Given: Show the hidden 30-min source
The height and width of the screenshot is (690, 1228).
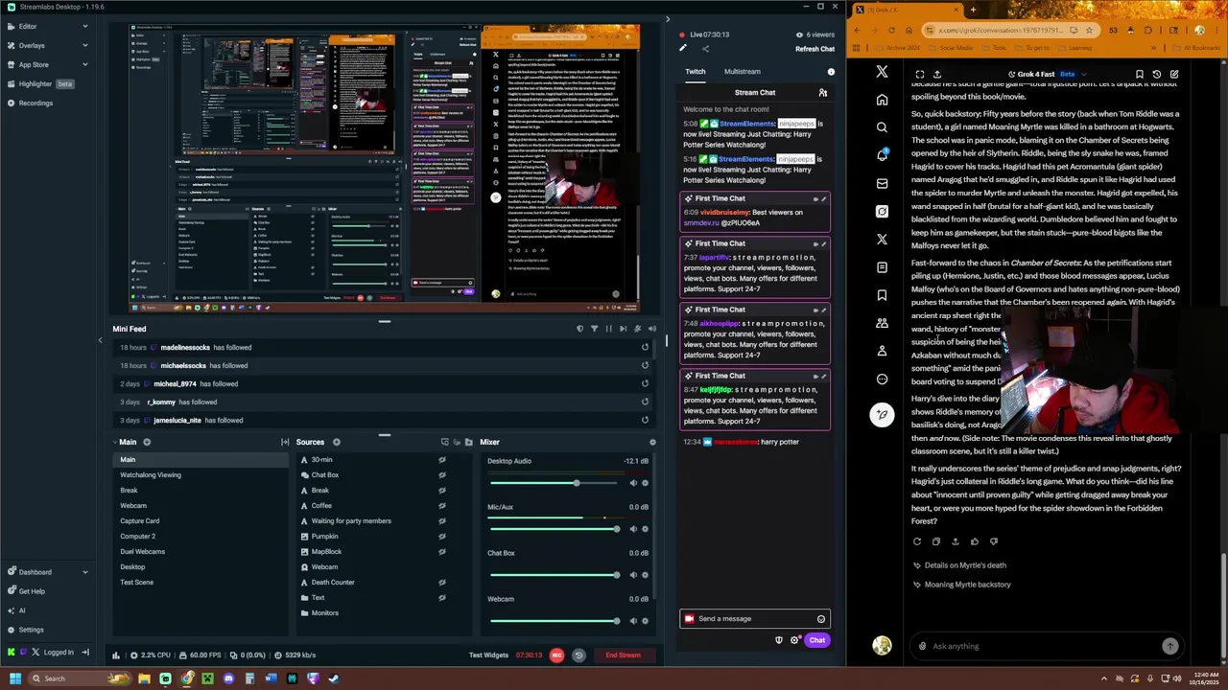Looking at the screenshot, I should pos(442,460).
